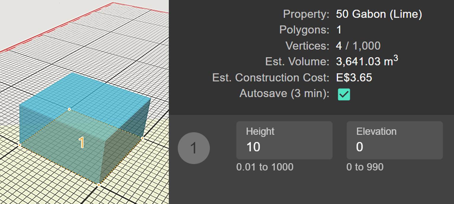This screenshot has height=204, width=454.
Task: Click the property name 50 Gabon (Lime)
Action: pyautogui.click(x=379, y=14)
